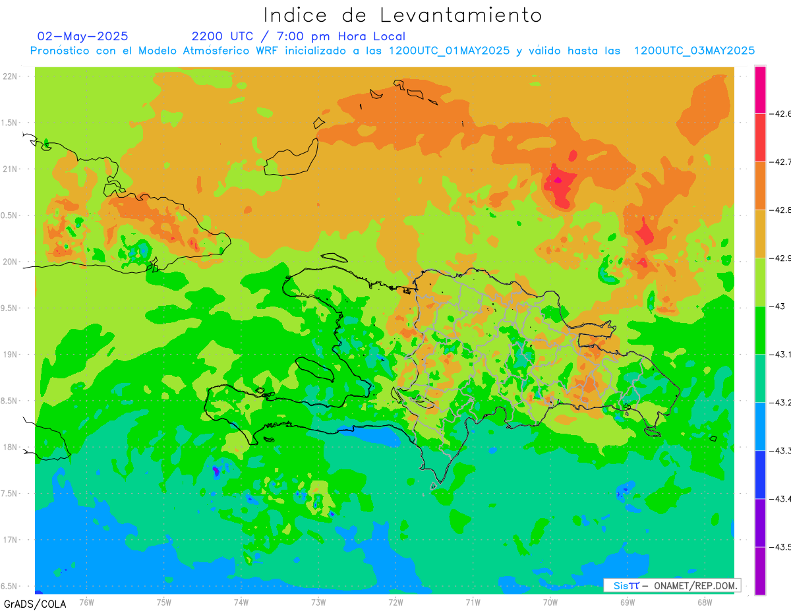Screen dimensions: 791x611
Task: Click the "SisTT - ONAMET/REP.DOM." label box
Action: point(672,585)
